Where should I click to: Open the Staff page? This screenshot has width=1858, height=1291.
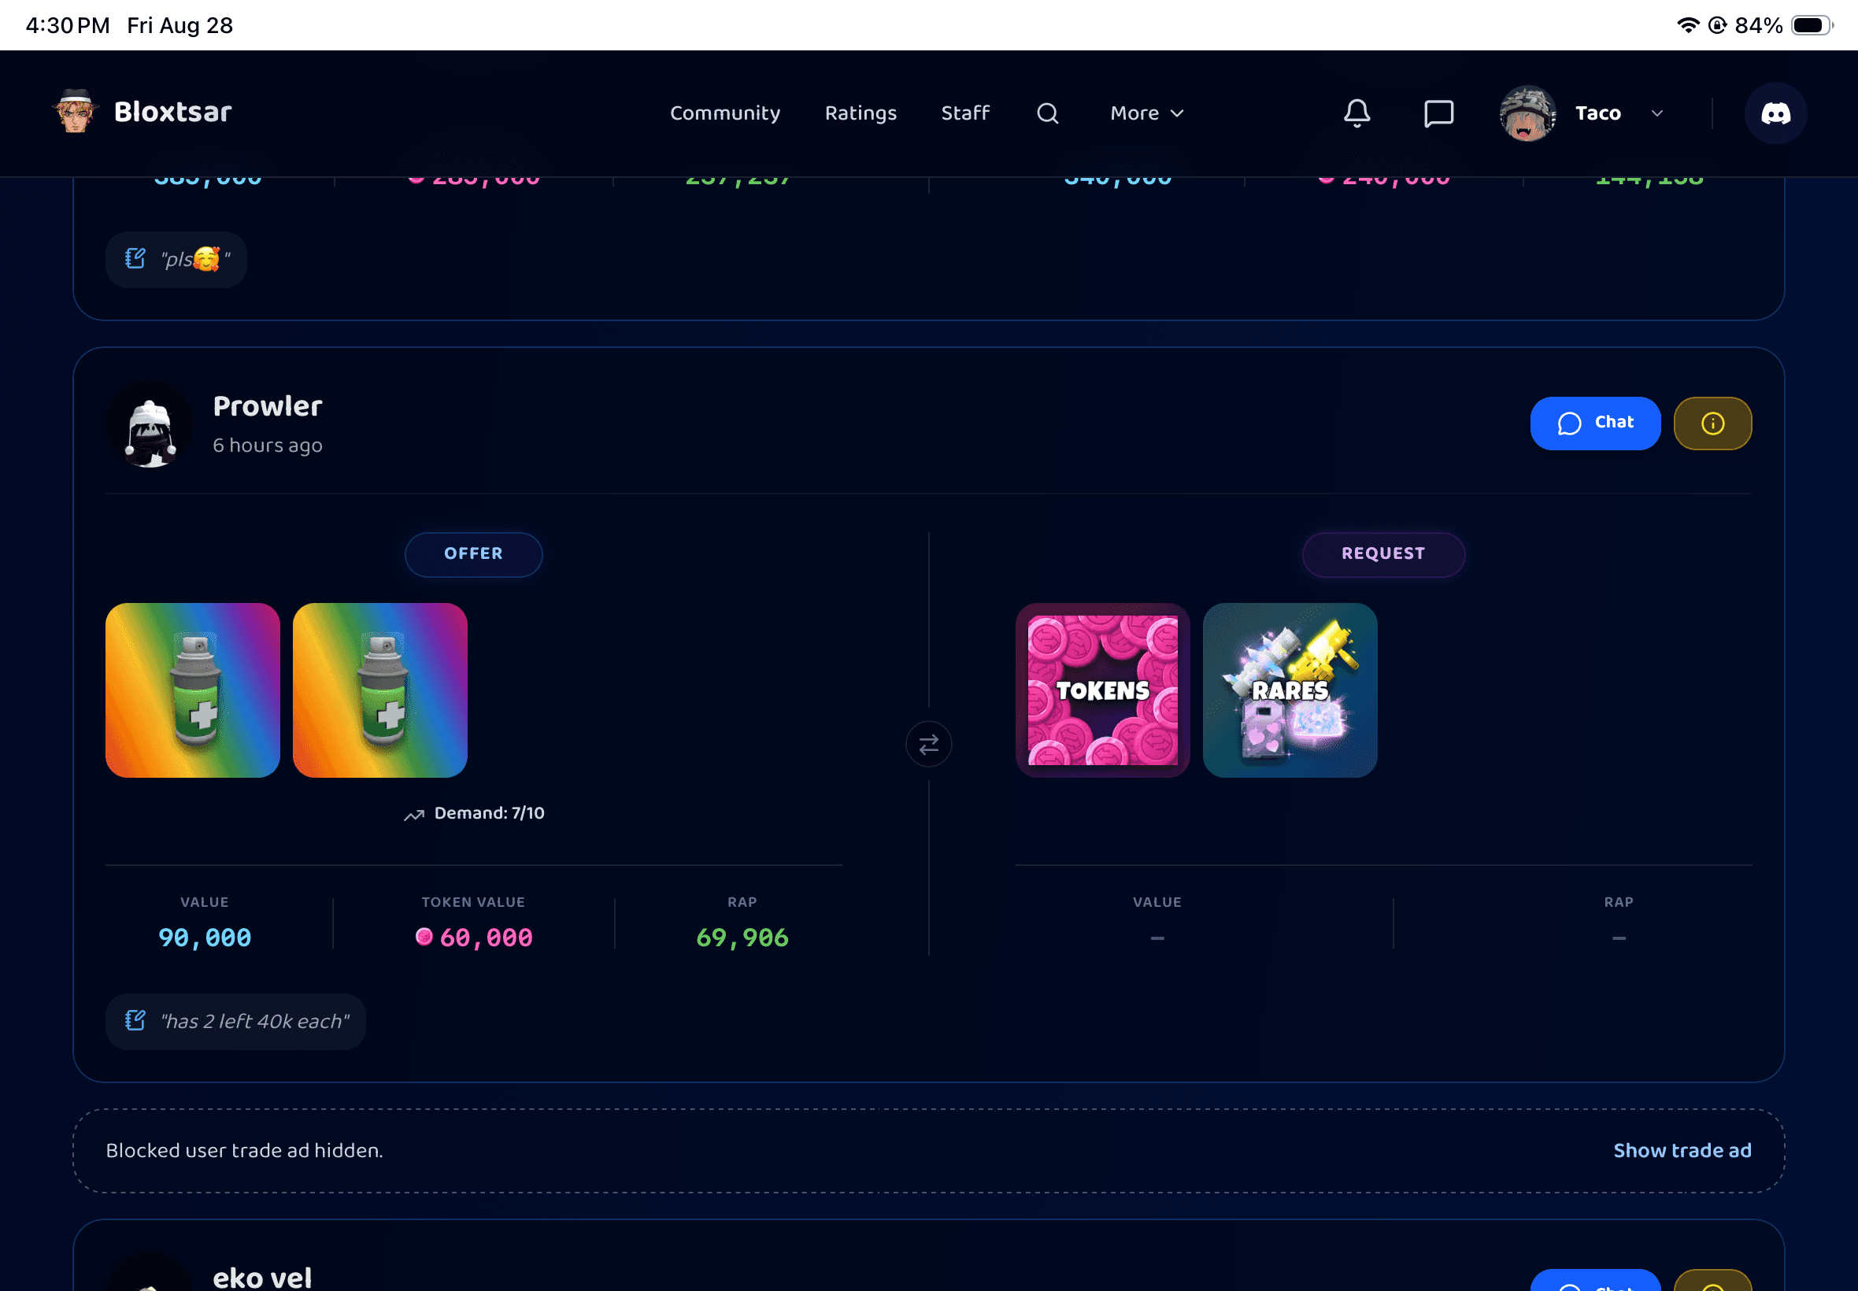[965, 113]
